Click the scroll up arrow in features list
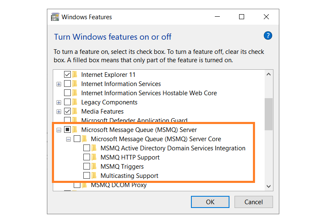The image size is (335, 223). (x=268, y=74)
